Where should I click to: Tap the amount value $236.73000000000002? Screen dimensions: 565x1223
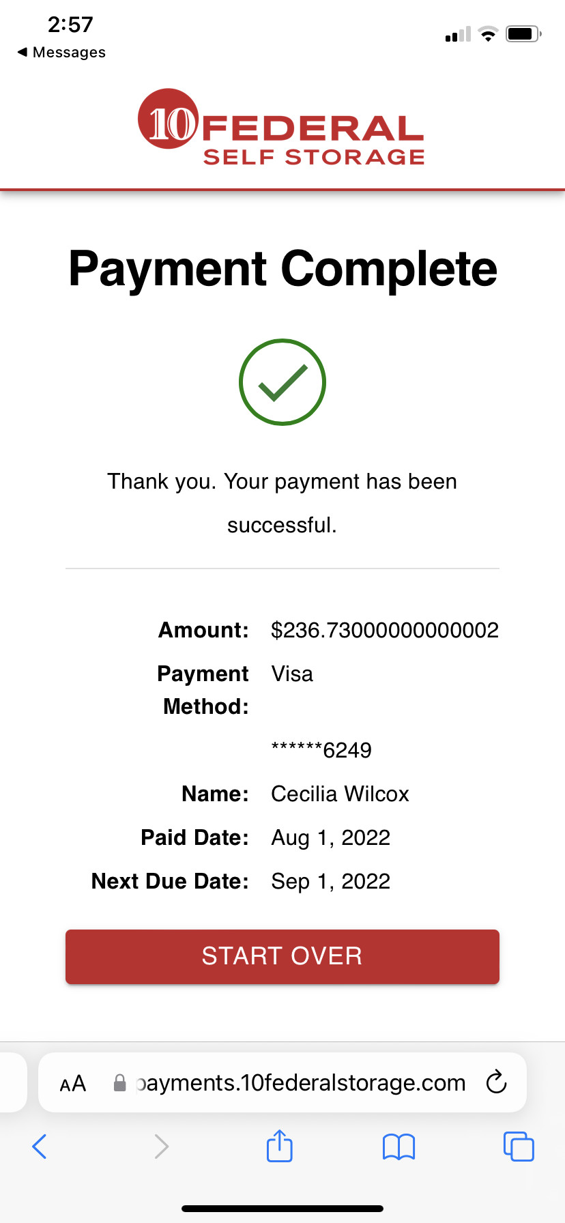coord(384,630)
